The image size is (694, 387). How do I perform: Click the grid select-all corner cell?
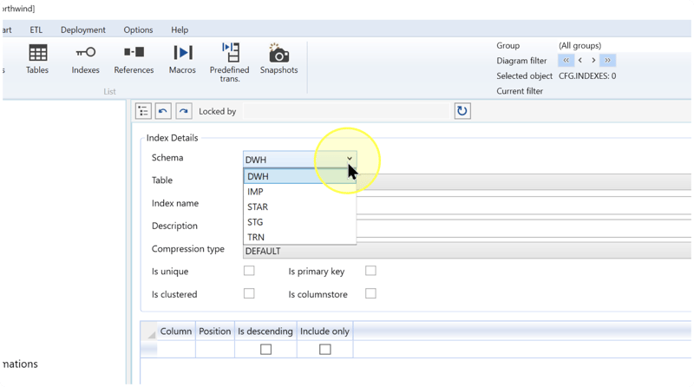click(x=148, y=331)
